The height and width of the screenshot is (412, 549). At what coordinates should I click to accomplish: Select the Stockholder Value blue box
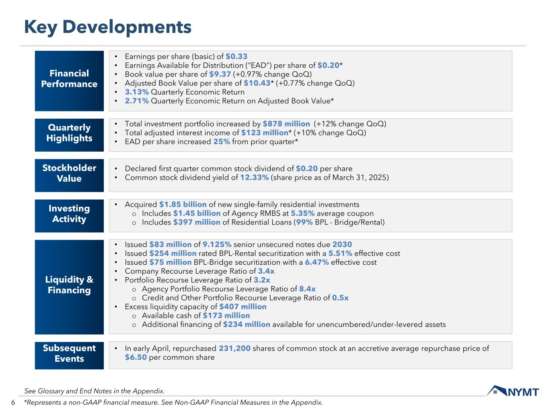click(x=69, y=173)
